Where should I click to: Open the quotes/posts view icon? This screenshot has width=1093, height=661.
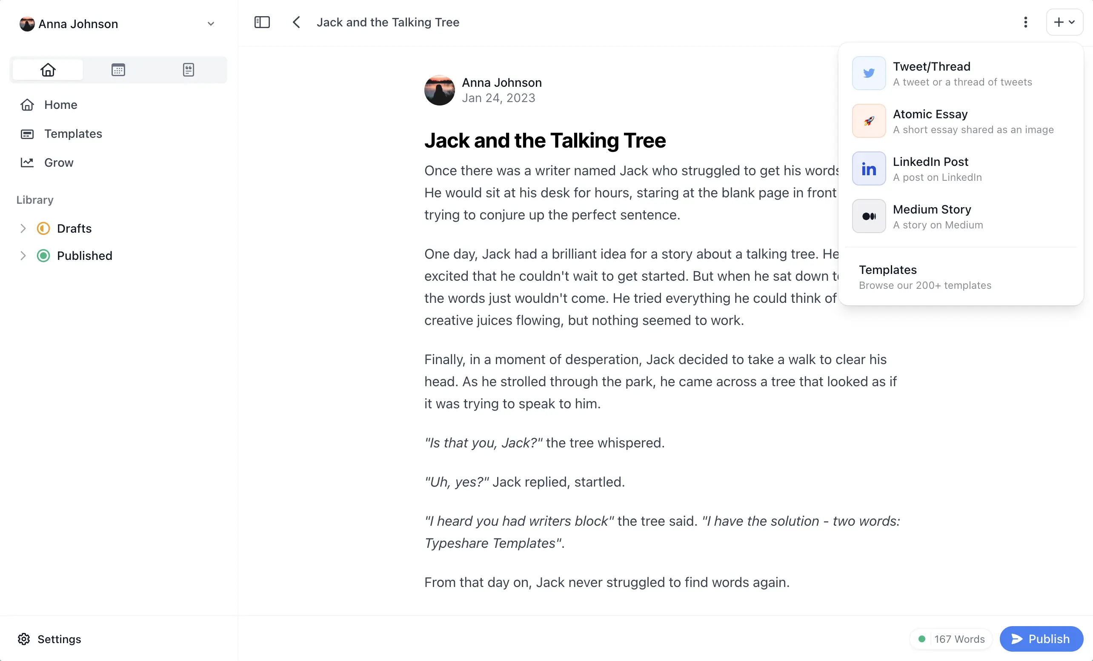point(189,70)
